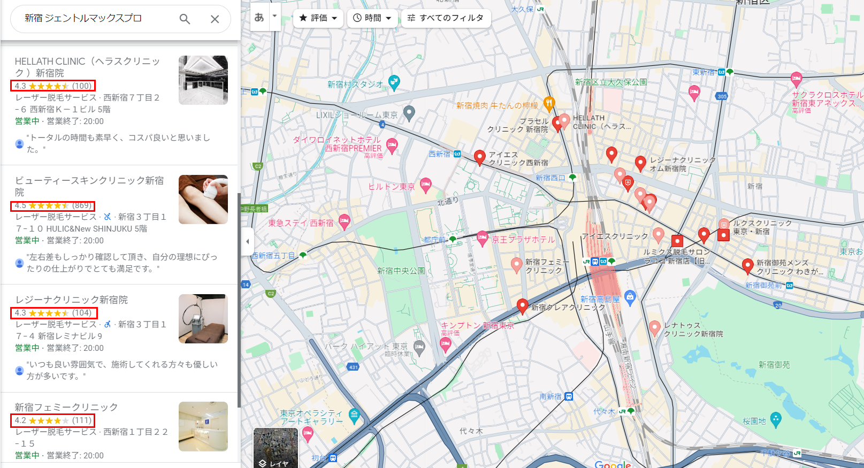Viewport: 864px width, 468px height.
Task: Click the 4.2 (111) rating of 新宿フェミークリニック
Action: coord(53,420)
